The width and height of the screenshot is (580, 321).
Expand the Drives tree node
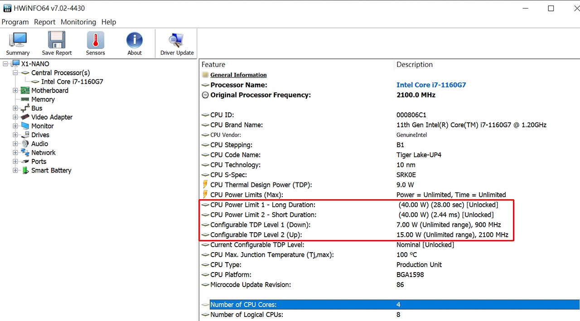click(15, 135)
